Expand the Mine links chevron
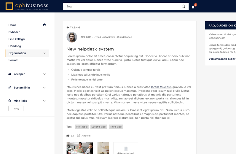 (44, 101)
